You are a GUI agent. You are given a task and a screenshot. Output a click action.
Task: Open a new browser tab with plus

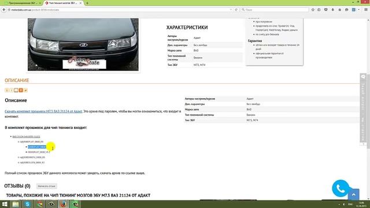click(87, 3)
